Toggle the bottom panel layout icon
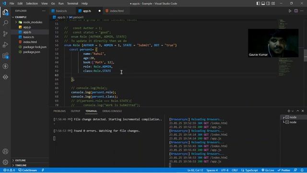307x173 pixels. [263, 3]
